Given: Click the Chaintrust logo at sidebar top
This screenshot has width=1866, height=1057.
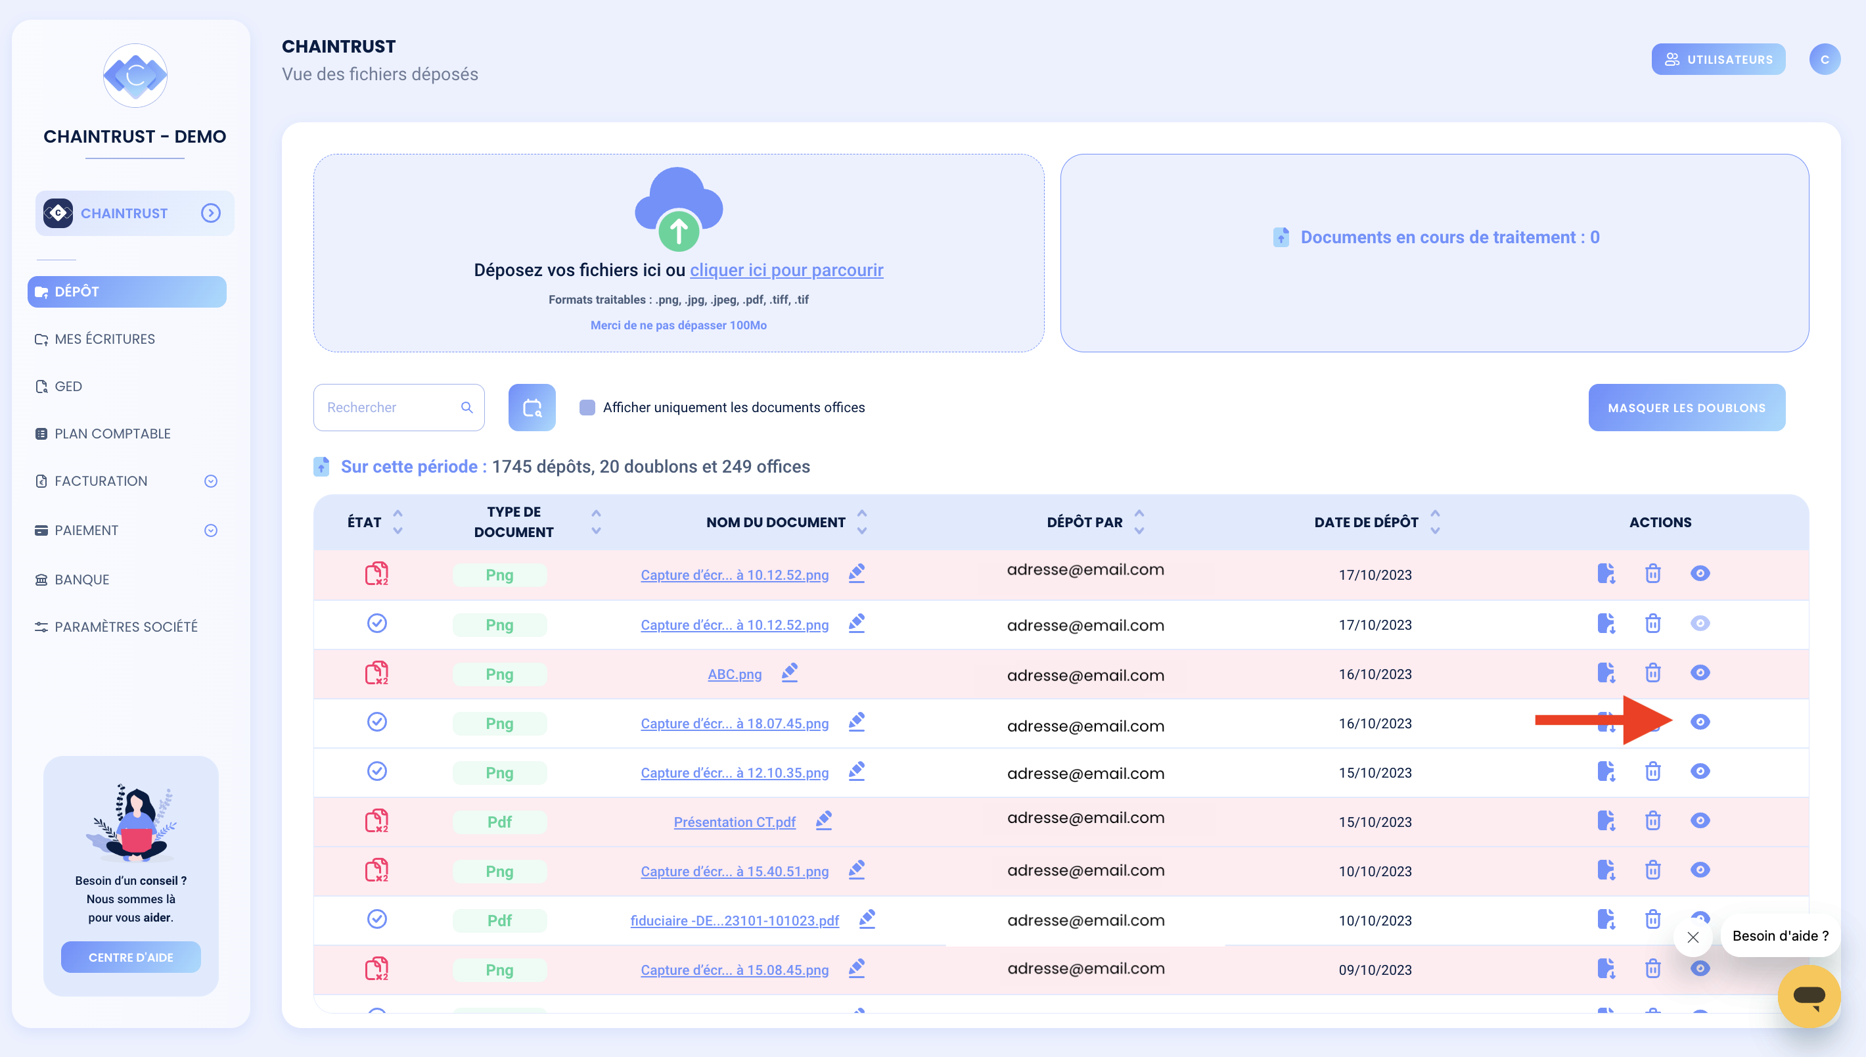Looking at the screenshot, I should (135, 76).
